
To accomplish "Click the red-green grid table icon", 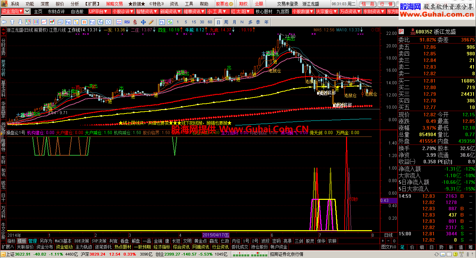I will point(36,22).
